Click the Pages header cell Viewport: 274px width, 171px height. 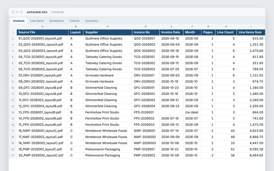[208, 32]
